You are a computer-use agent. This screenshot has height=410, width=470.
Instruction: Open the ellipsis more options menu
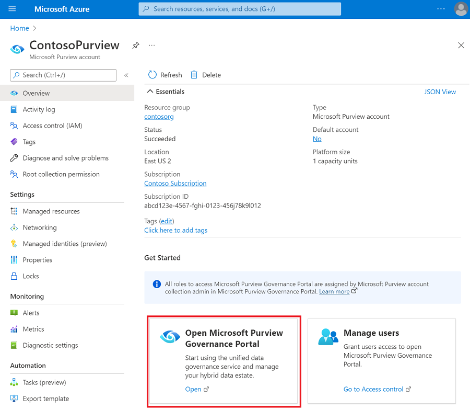[x=151, y=46]
